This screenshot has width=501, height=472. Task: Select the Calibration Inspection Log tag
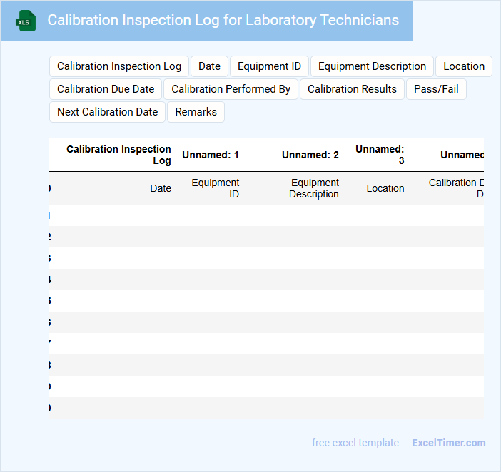click(119, 66)
